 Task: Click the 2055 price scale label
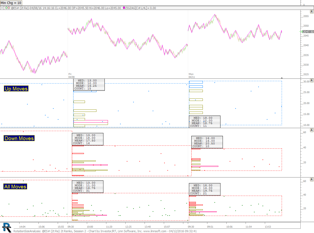pos(306,16)
